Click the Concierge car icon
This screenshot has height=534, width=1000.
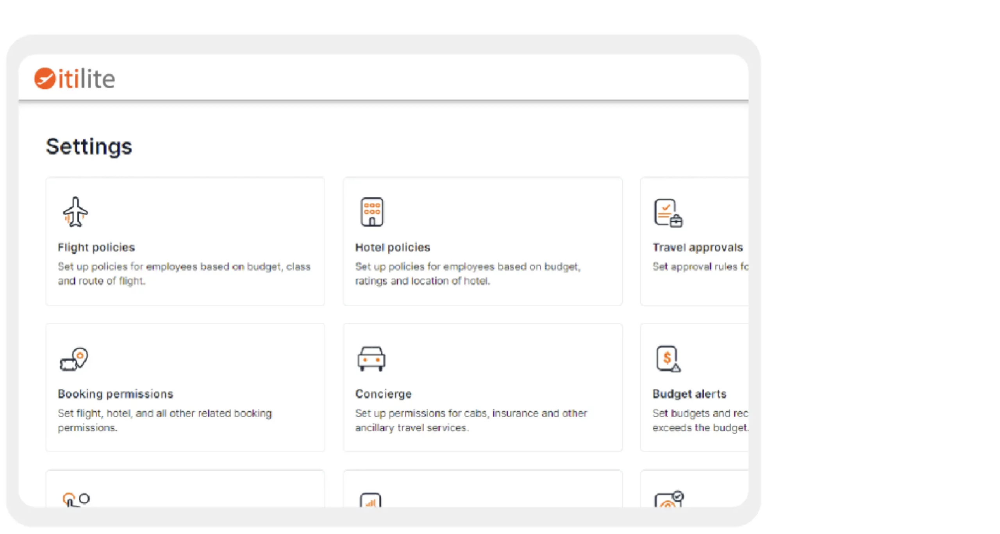(x=371, y=359)
